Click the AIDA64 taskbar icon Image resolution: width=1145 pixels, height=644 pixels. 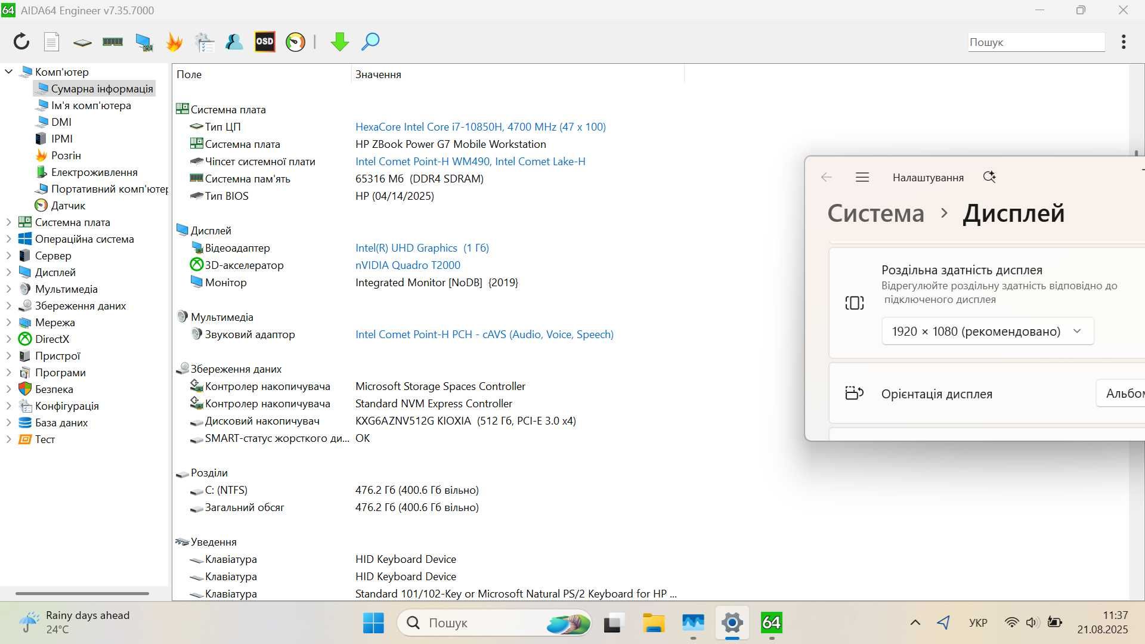point(771,623)
